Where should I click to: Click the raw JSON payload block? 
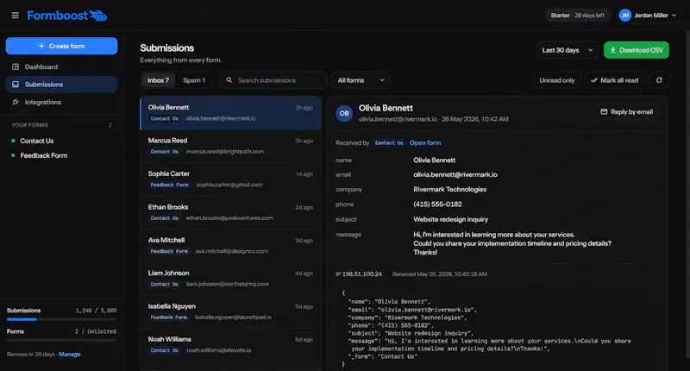pyautogui.click(x=498, y=329)
